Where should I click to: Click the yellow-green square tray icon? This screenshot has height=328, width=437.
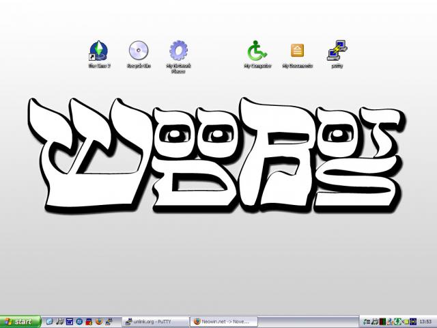pos(406,322)
